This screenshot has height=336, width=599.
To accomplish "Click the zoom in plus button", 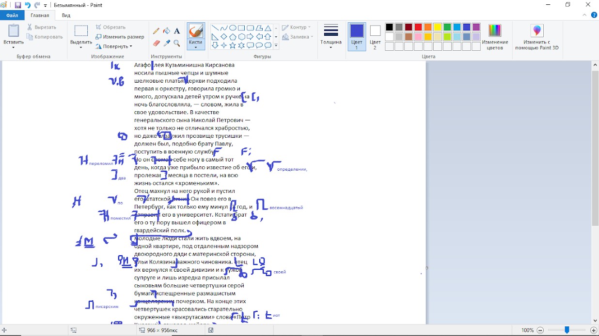I will (x=594, y=330).
